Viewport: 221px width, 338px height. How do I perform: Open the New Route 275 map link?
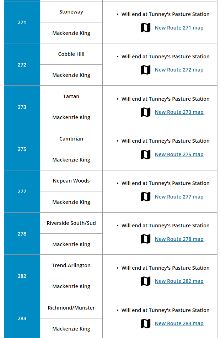click(x=179, y=154)
